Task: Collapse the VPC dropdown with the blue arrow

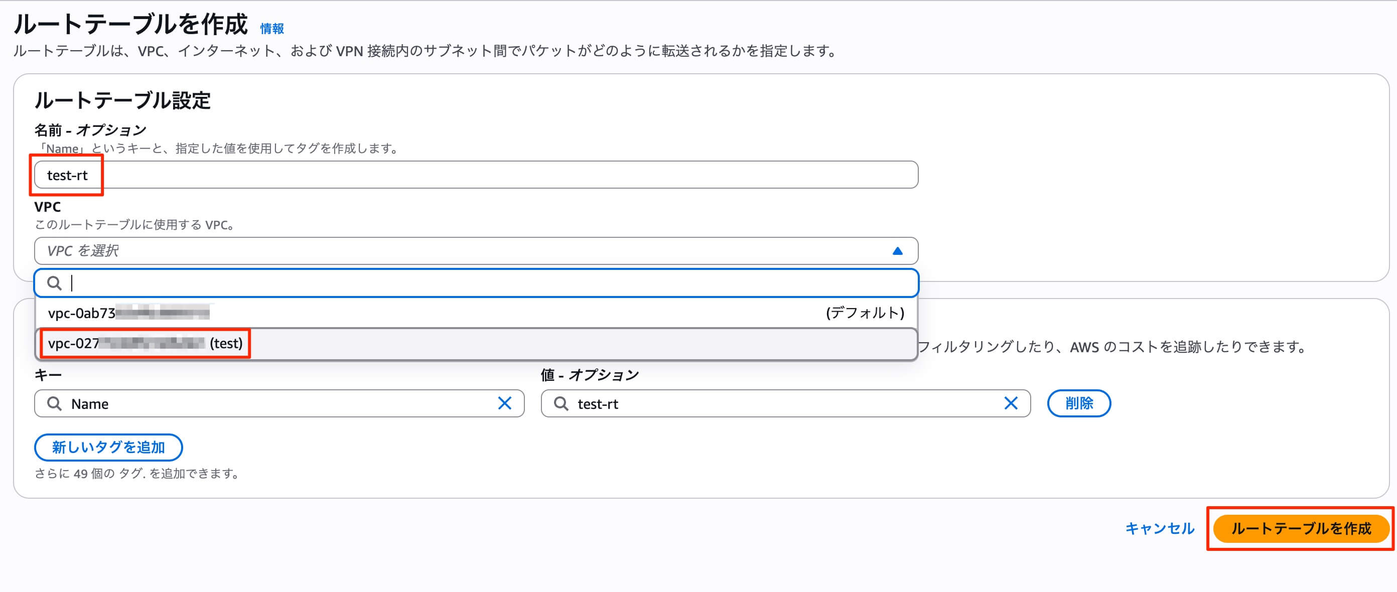Action: click(898, 251)
